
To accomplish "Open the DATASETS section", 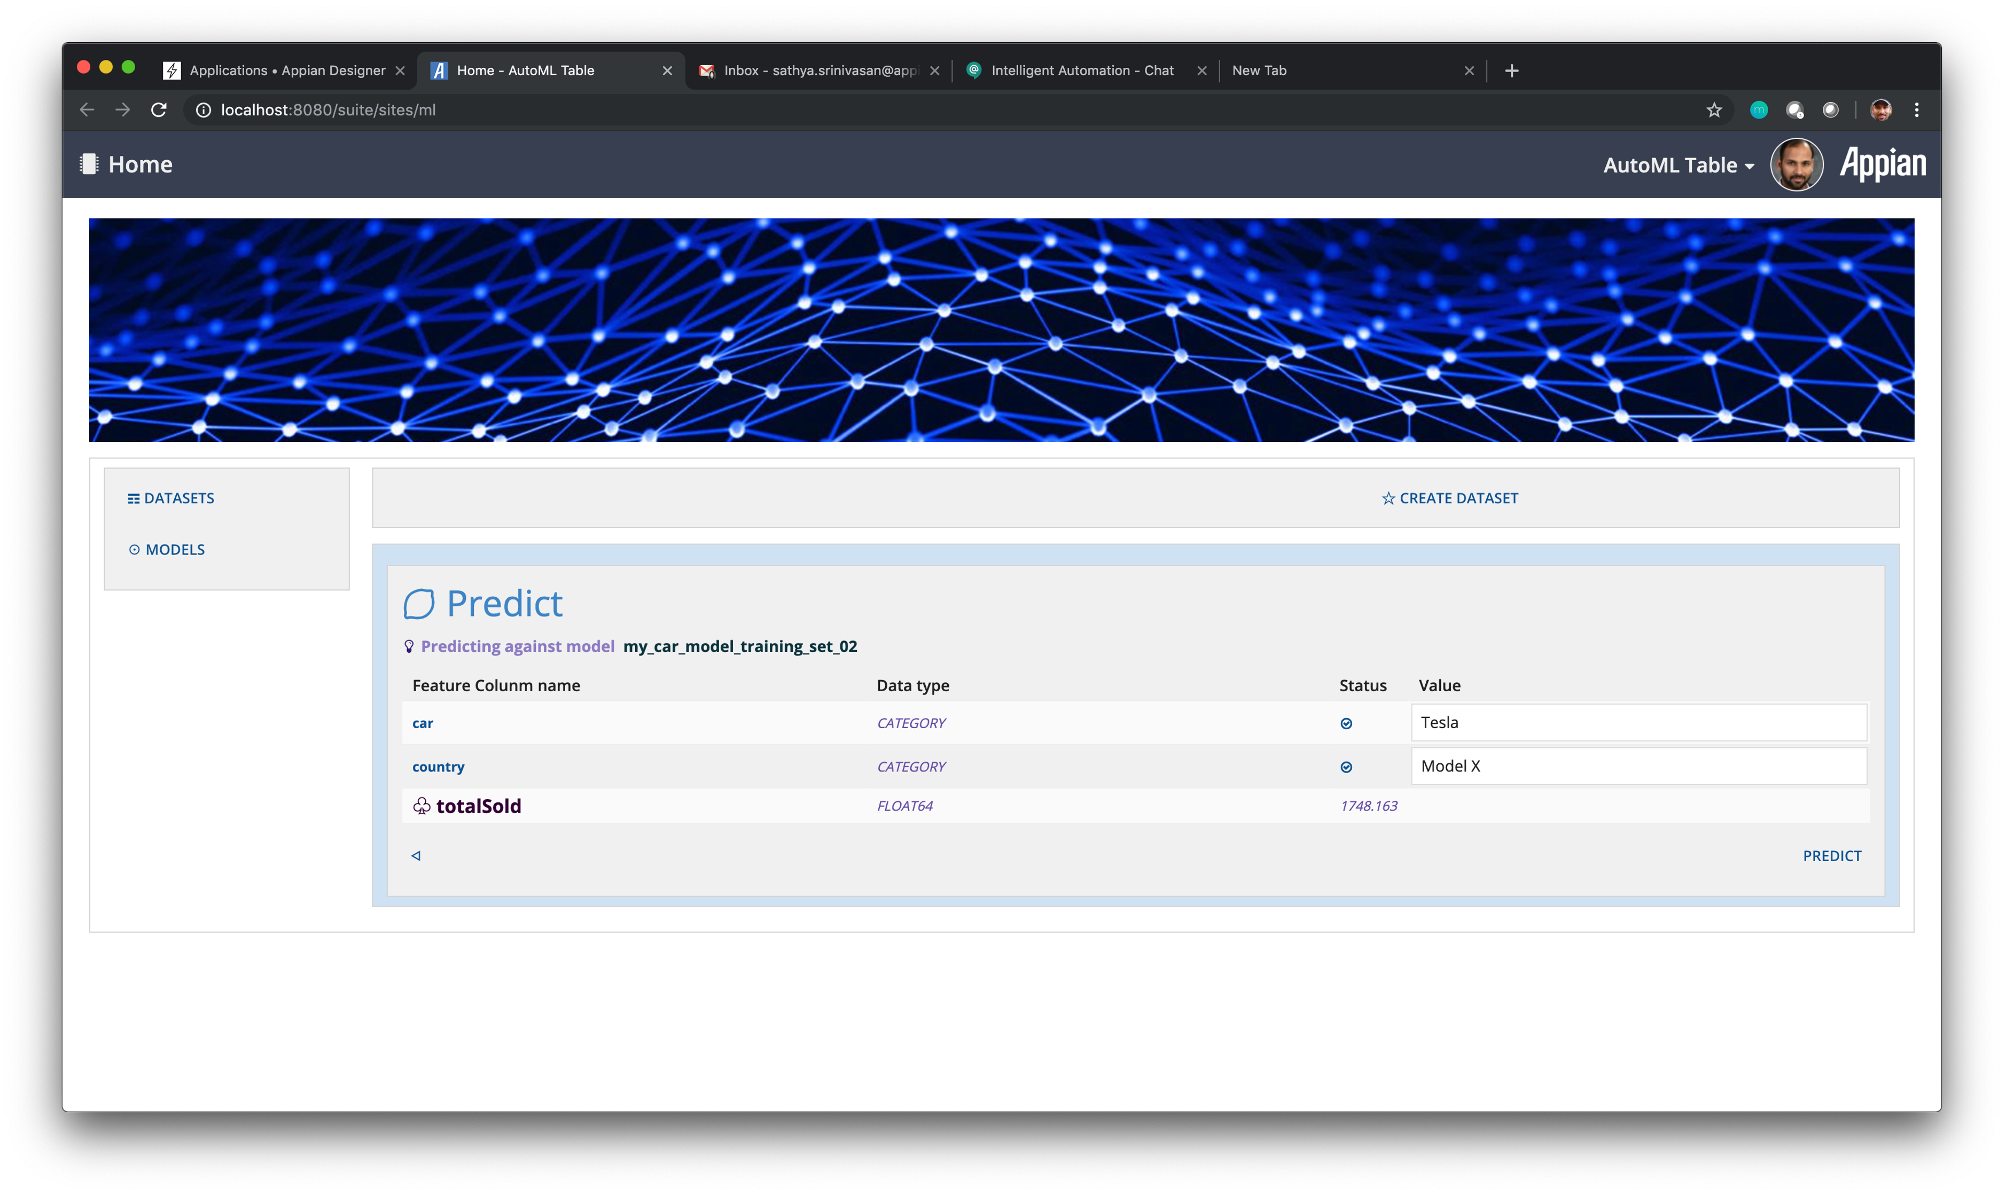I will (171, 498).
